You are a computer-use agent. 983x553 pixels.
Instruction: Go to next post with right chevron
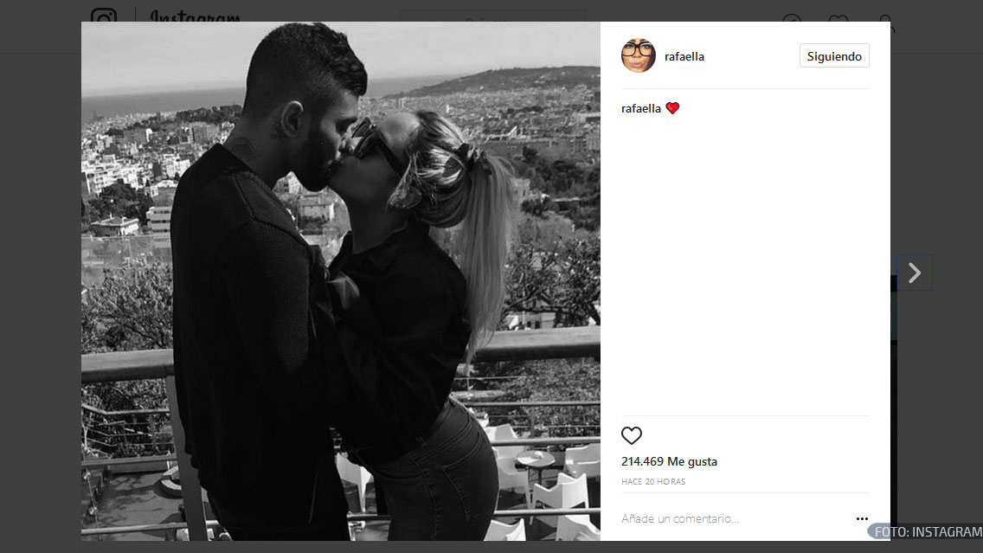[x=915, y=273]
